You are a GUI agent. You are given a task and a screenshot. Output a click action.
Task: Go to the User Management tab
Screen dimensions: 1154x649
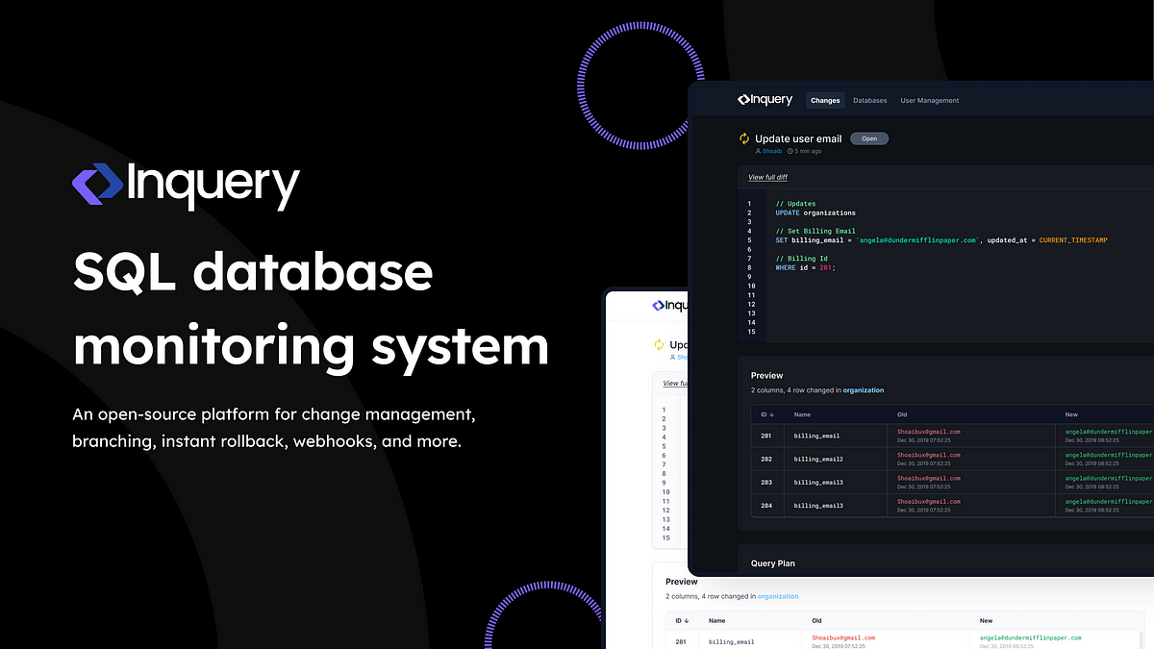929,100
